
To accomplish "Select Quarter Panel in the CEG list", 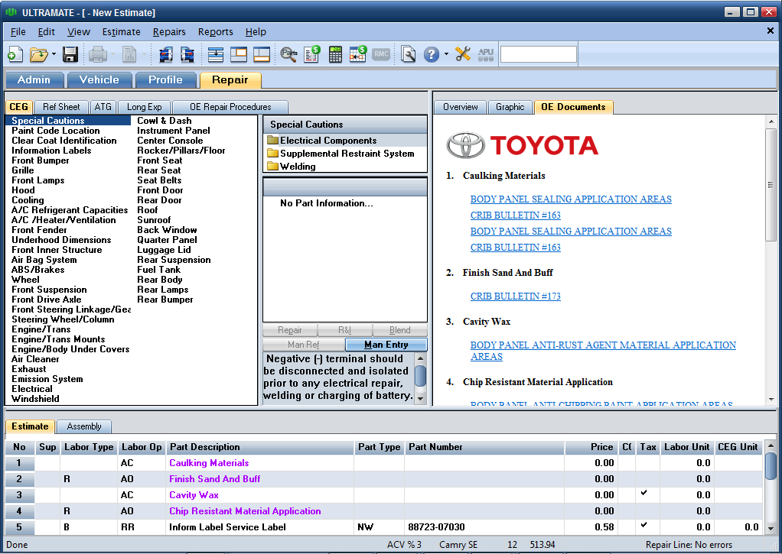I will [x=167, y=240].
